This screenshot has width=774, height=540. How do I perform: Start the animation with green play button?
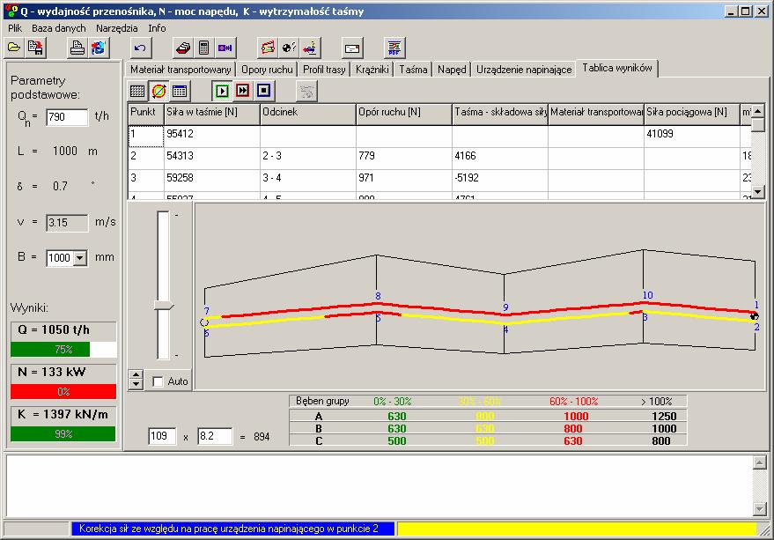(x=222, y=91)
